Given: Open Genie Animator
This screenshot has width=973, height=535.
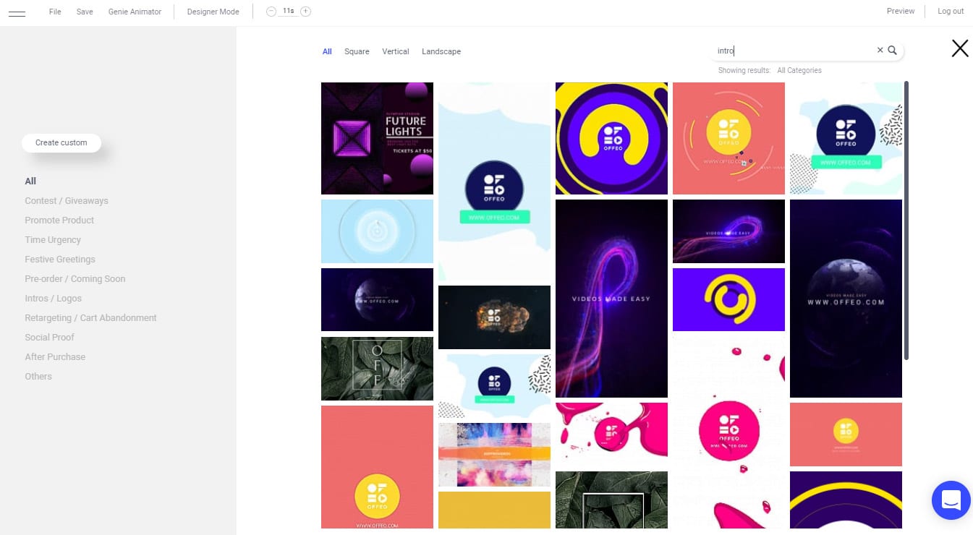Looking at the screenshot, I should 135,12.
